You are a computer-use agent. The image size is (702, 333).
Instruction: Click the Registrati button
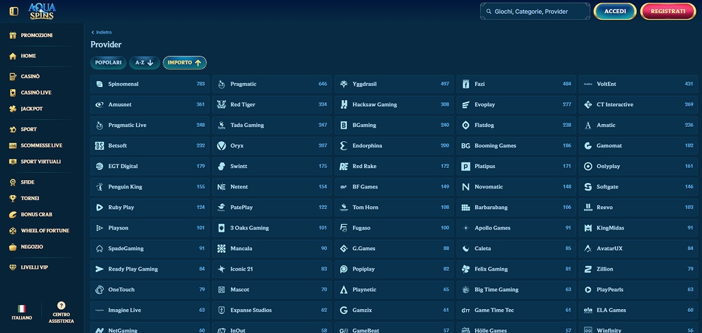tap(668, 11)
